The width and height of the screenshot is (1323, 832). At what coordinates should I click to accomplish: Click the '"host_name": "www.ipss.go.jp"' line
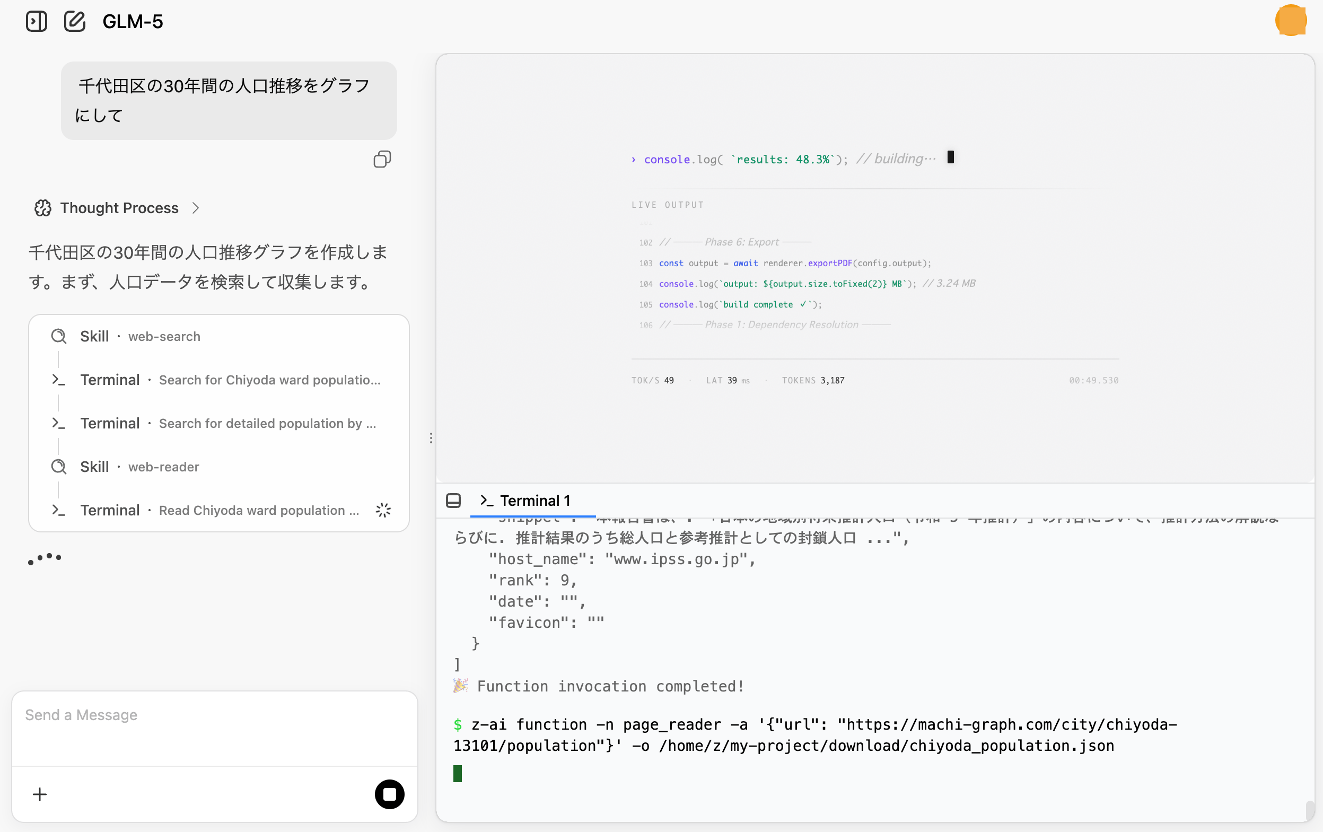tap(622, 559)
